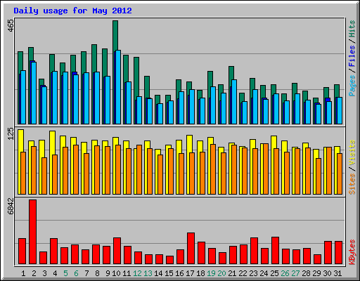Click the 465 value on the top axis
Viewport: 360px width, 281px height.
coord(11,26)
